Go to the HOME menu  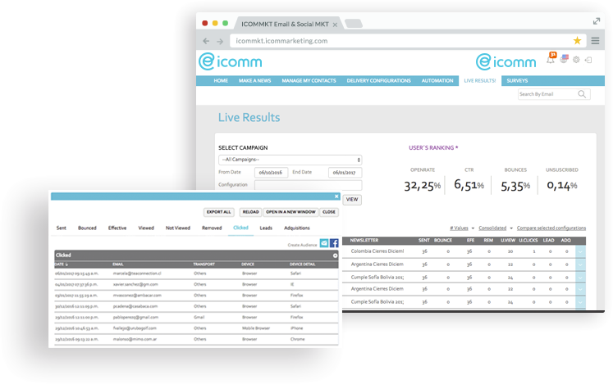[x=221, y=81]
